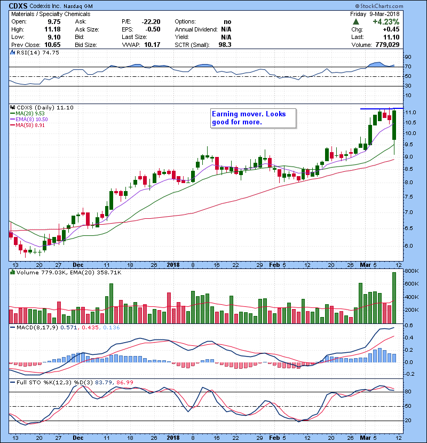Click the MACD value 0.571
The width and height of the screenshot is (427, 443).
[x=68, y=328]
